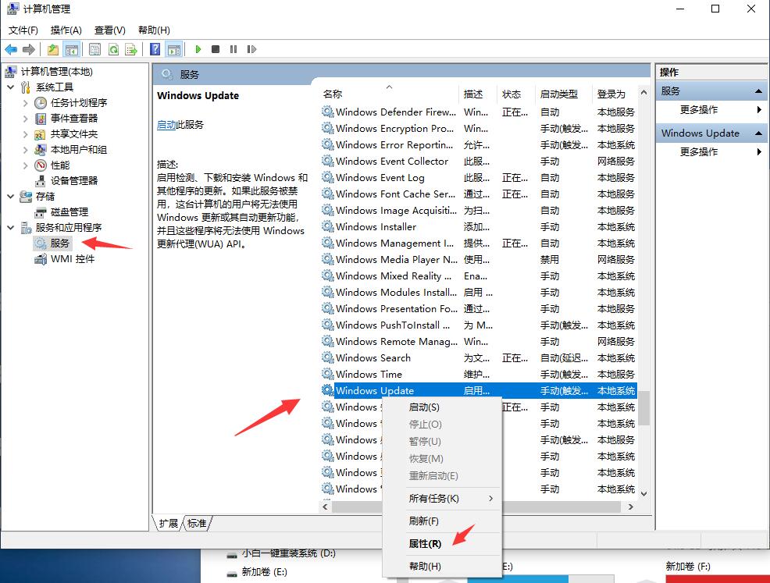This screenshot has height=583, width=770.
Task: Open the 所有任务(K) submenu
Action: click(441, 499)
